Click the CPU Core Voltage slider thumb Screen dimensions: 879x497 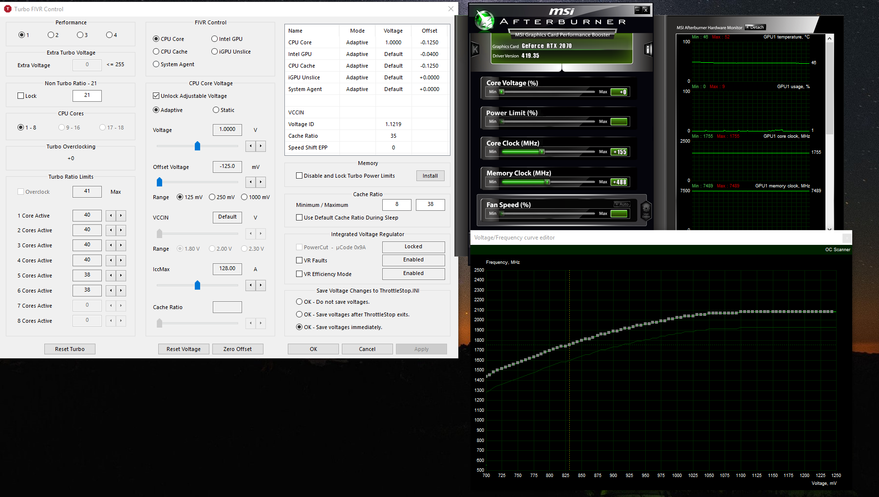197,146
